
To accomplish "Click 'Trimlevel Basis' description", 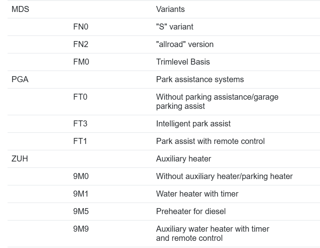I will coord(183,62).
